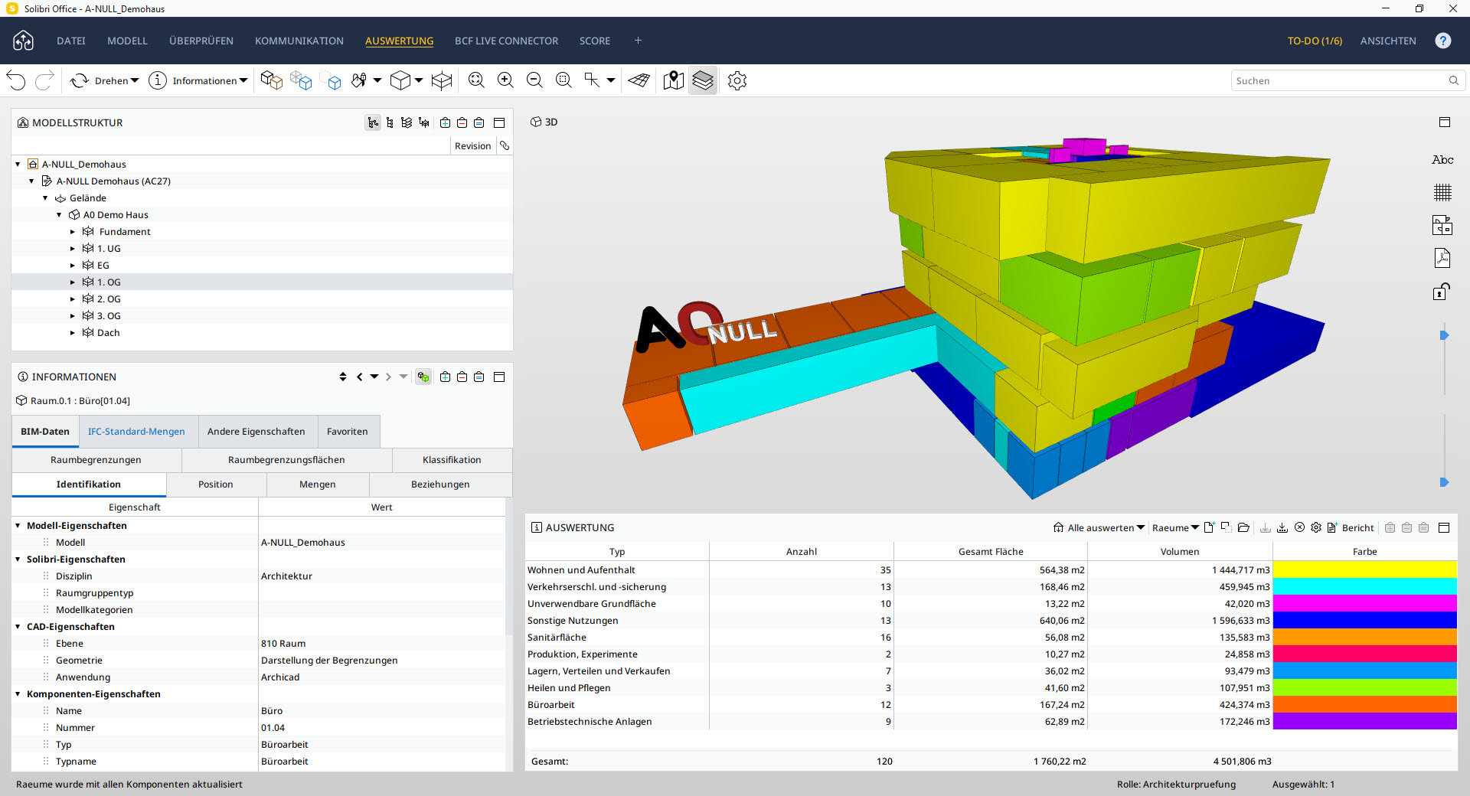Expand the Dach tree node

73,333
